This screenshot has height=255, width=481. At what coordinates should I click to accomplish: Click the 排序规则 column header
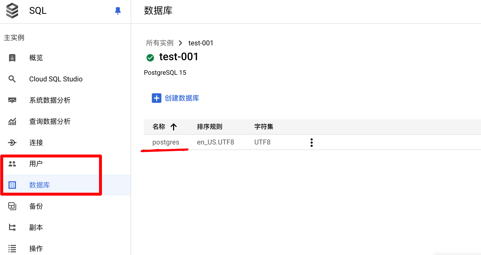(210, 127)
